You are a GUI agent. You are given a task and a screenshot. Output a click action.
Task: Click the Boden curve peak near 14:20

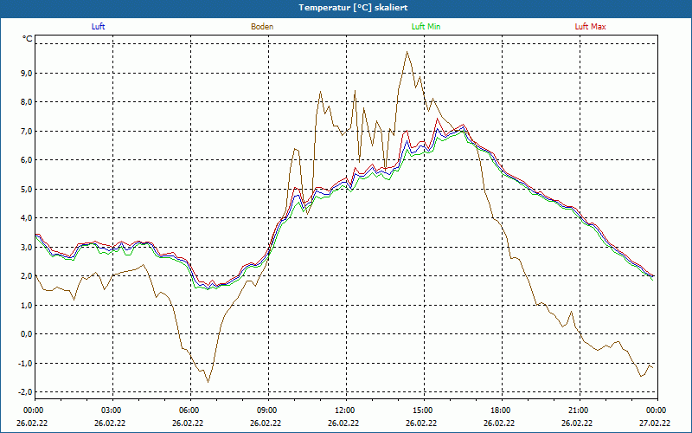407,52
